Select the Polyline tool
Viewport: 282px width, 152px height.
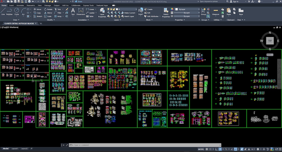point(9,11)
